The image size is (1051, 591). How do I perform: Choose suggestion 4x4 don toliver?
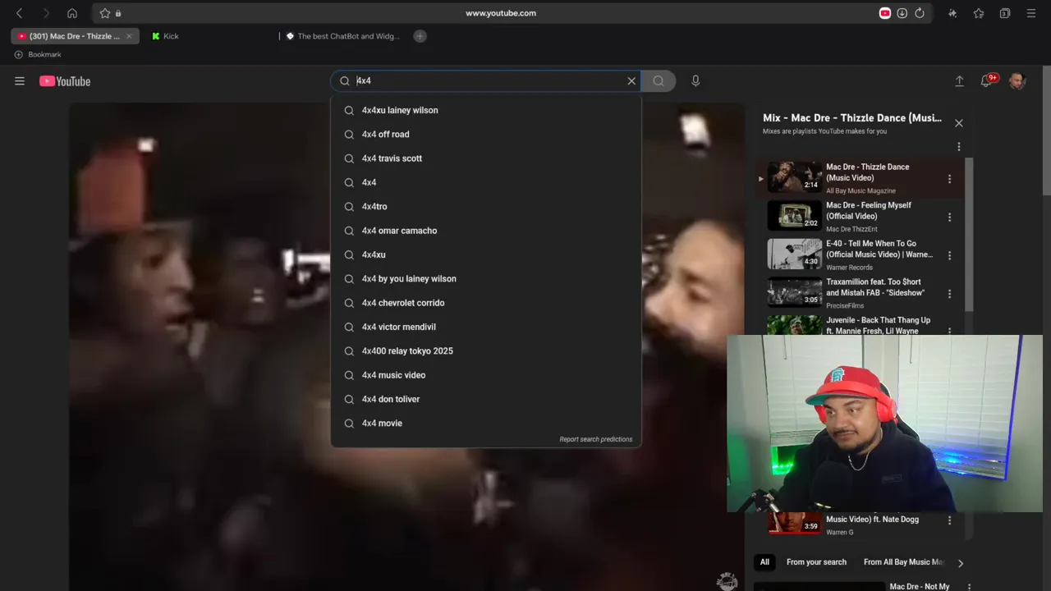tap(486, 399)
